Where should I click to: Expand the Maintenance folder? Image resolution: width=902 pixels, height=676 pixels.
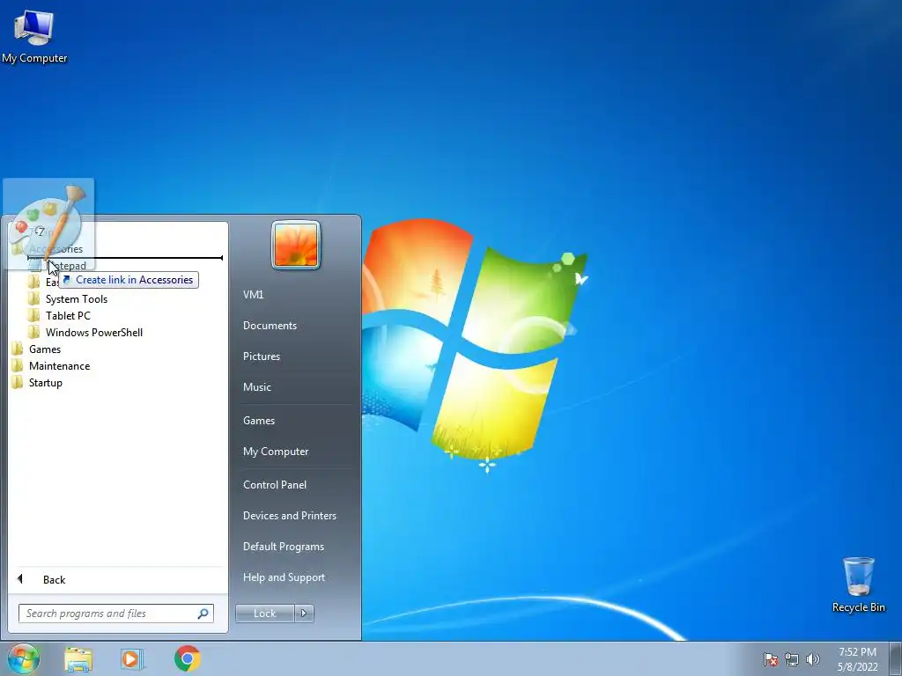click(59, 365)
